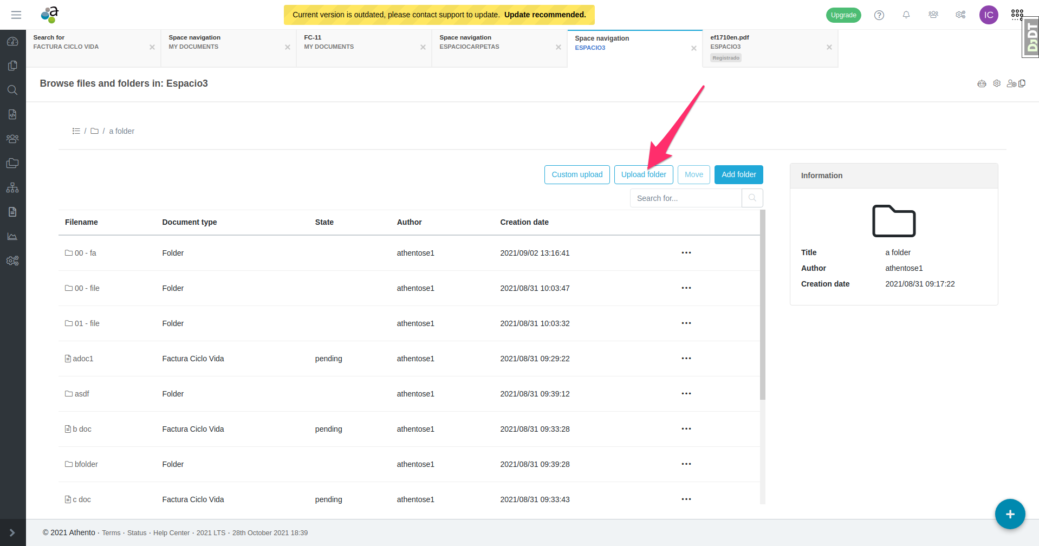
Task: Close the ESPACIOCARPETAS tab
Action: [x=558, y=47]
